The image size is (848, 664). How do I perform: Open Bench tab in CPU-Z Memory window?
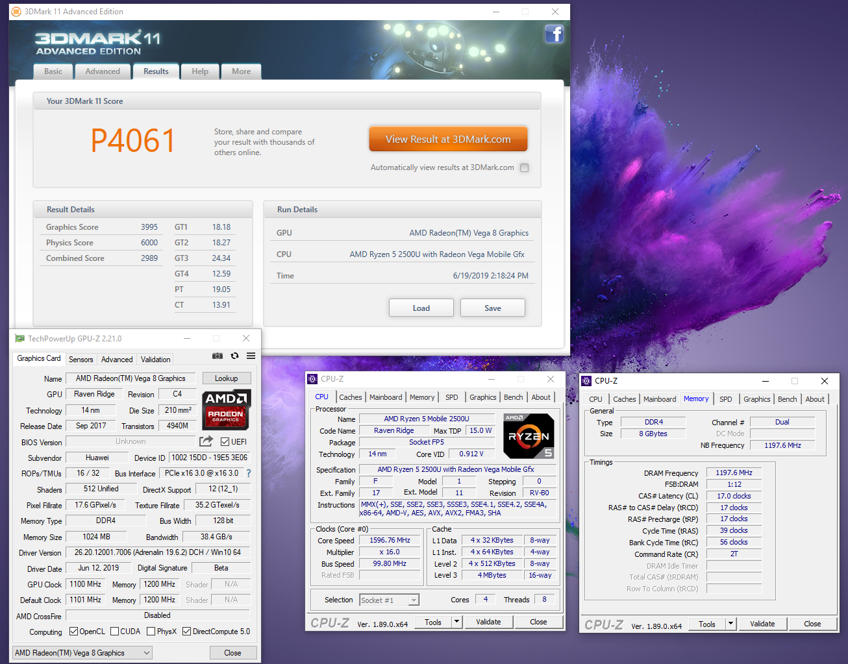pyautogui.click(x=787, y=399)
